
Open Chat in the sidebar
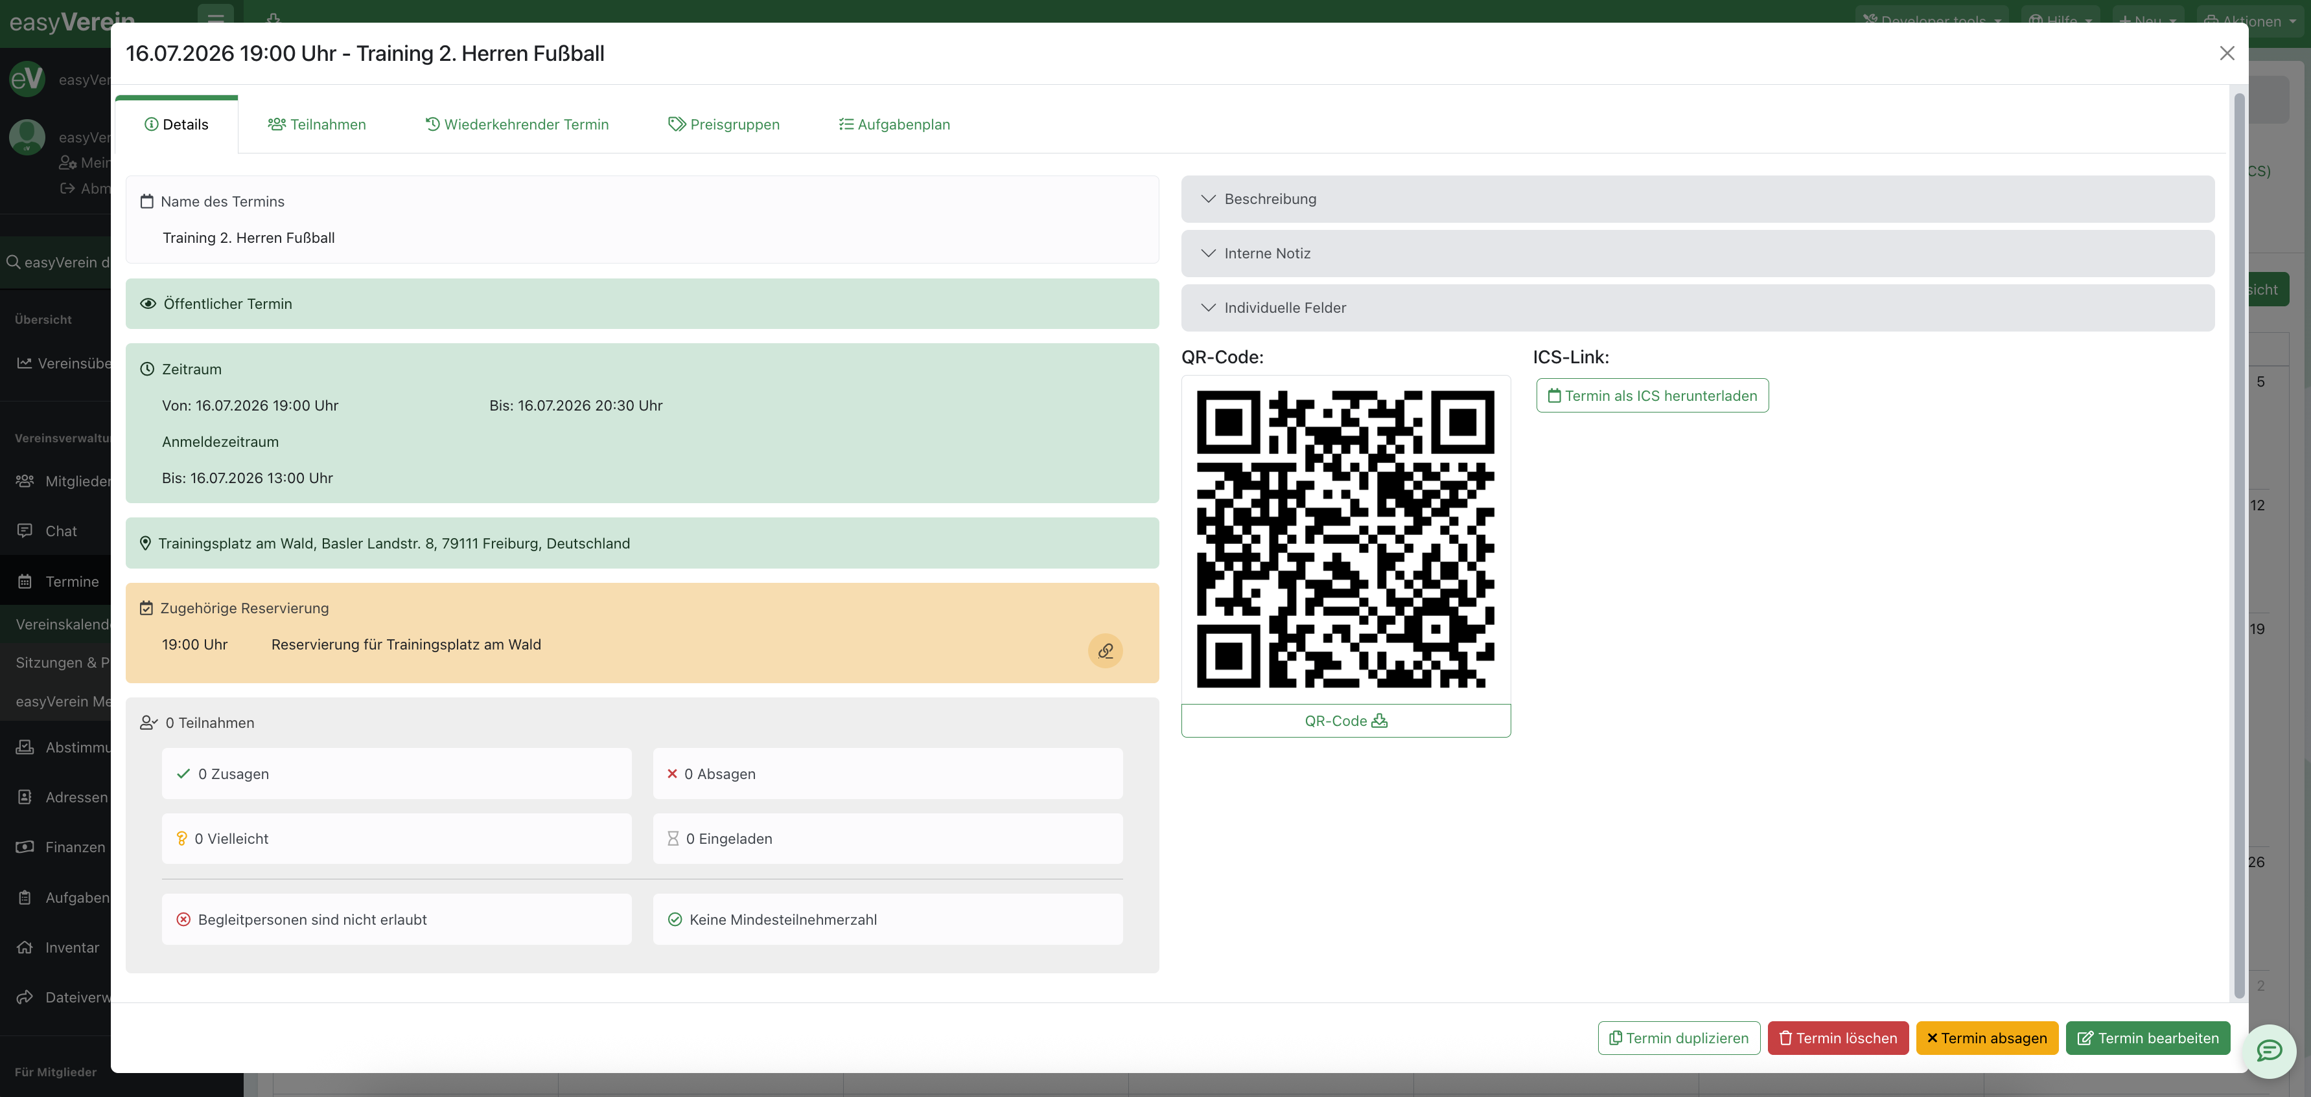(61, 532)
